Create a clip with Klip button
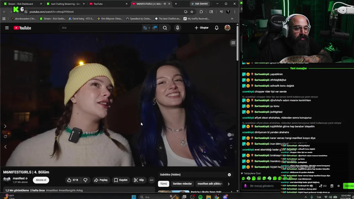The height and width of the screenshot is (199, 354). pos(139,180)
